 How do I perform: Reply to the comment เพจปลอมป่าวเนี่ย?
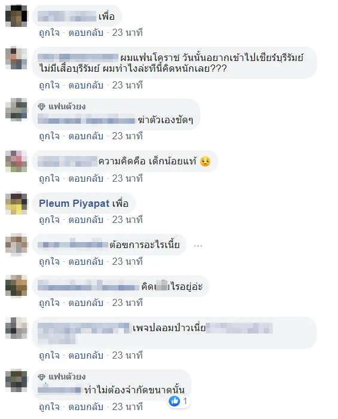[86, 356]
